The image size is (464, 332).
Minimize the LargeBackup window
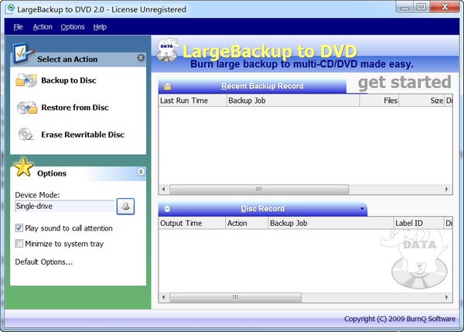[x=404, y=6]
